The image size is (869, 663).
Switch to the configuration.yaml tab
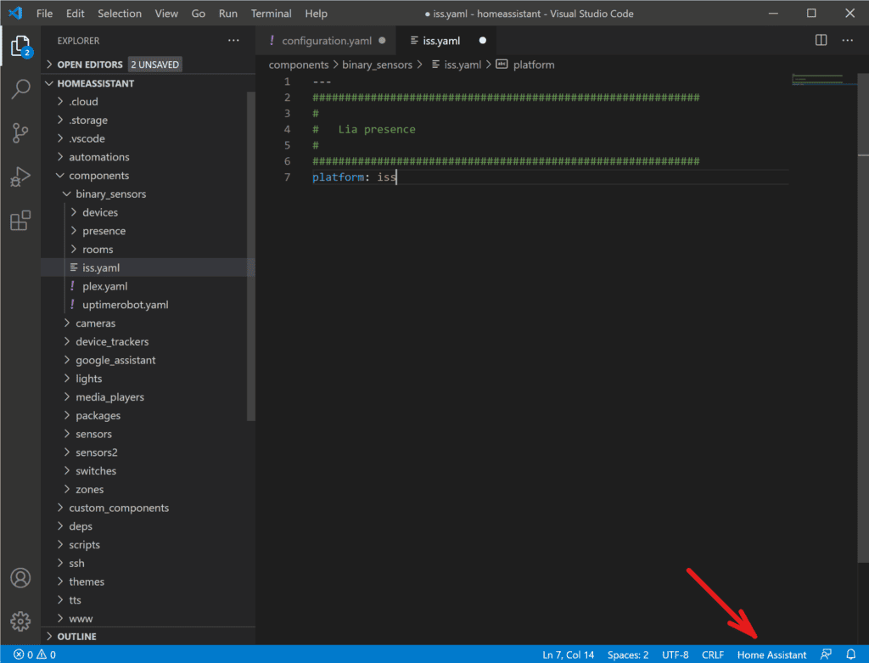[x=326, y=41]
